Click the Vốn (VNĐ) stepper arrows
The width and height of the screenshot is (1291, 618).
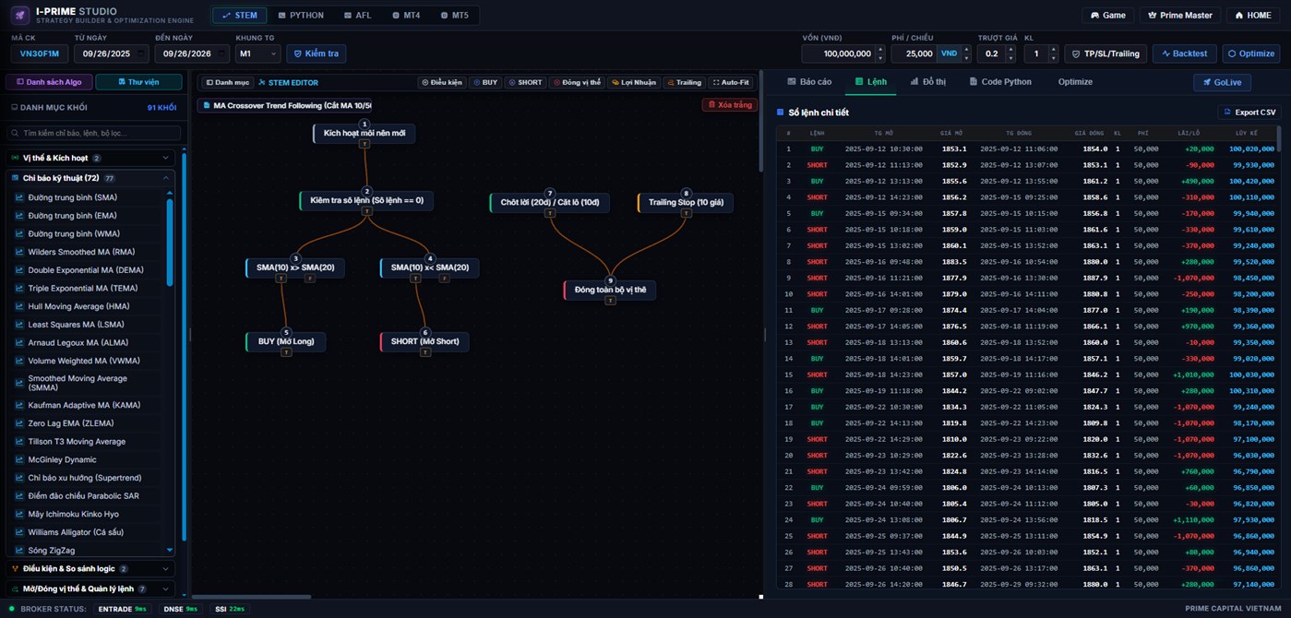pyautogui.click(x=879, y=53)
